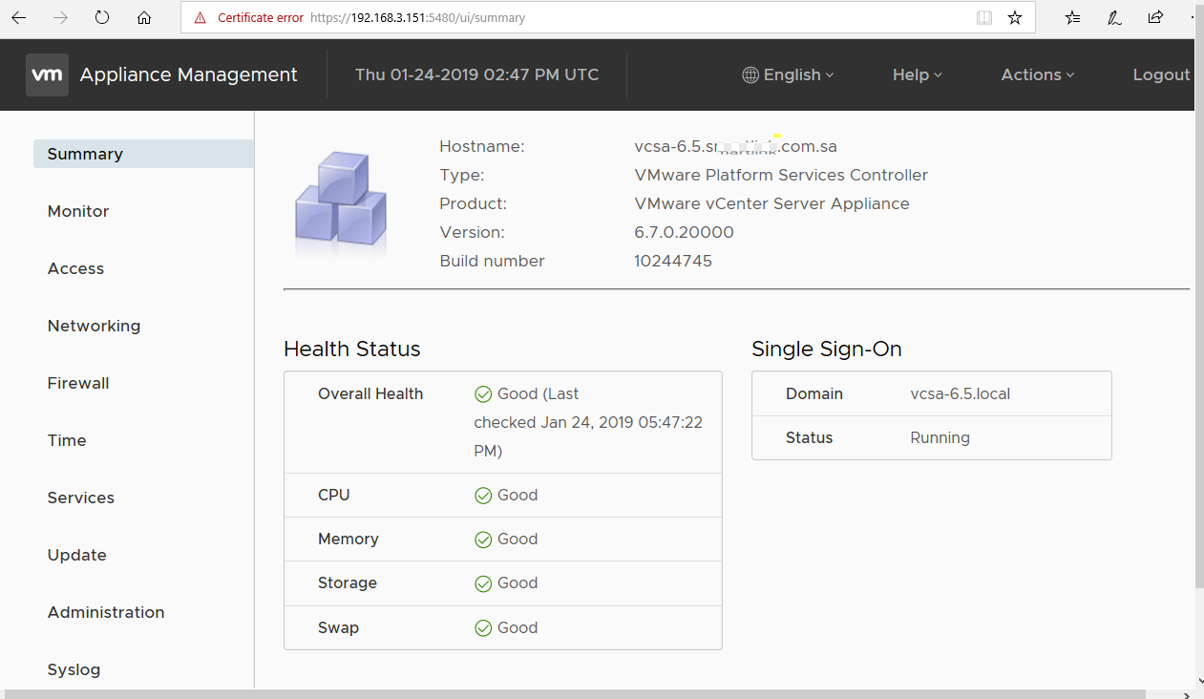Viewport: 1204px width, 699px height.
Task: Expand the Help dropdown menu
Action: (x=917, y=74)
